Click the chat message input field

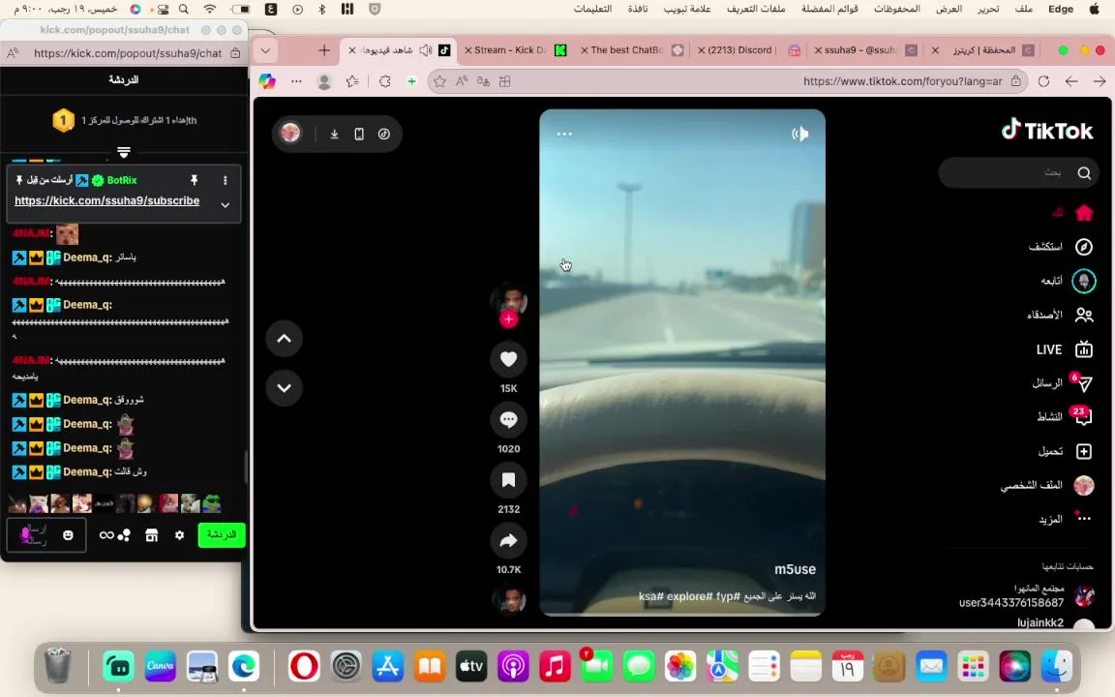coord(46,534)
